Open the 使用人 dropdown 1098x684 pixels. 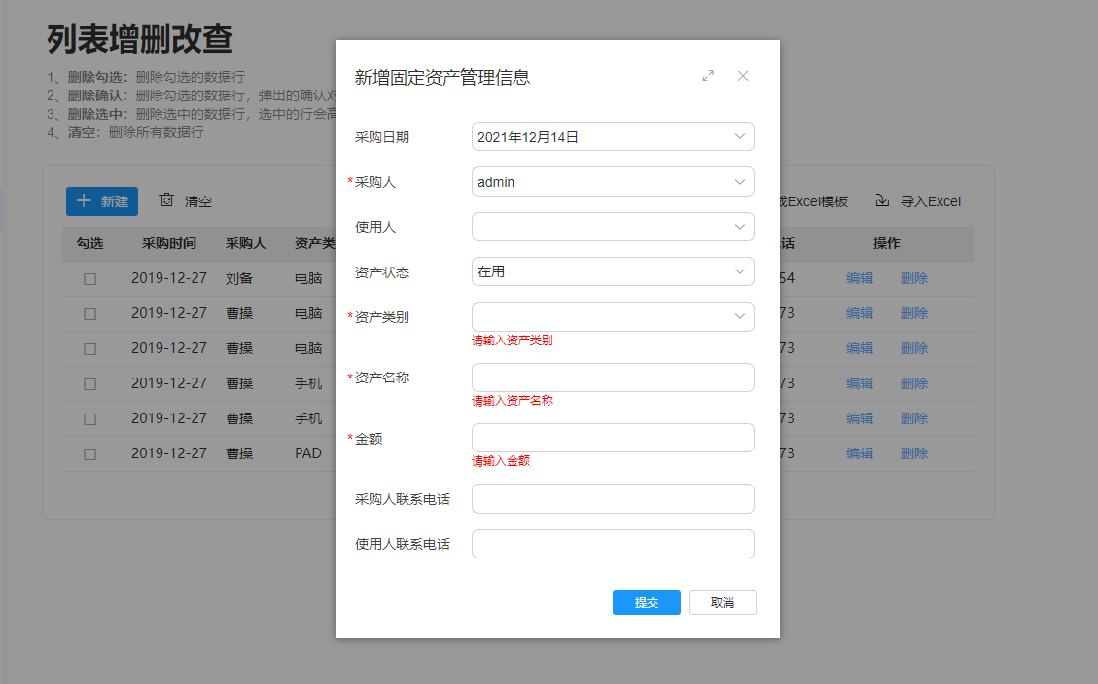(x=613, y=227)
